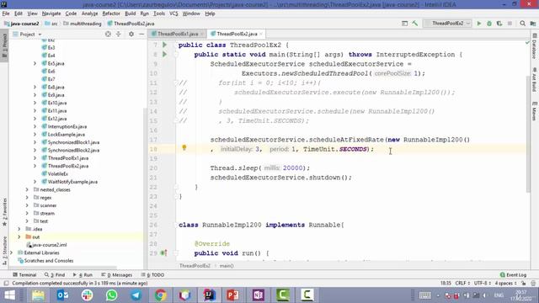
Task: Change 4 spaces indent setting
Action: 505,283
